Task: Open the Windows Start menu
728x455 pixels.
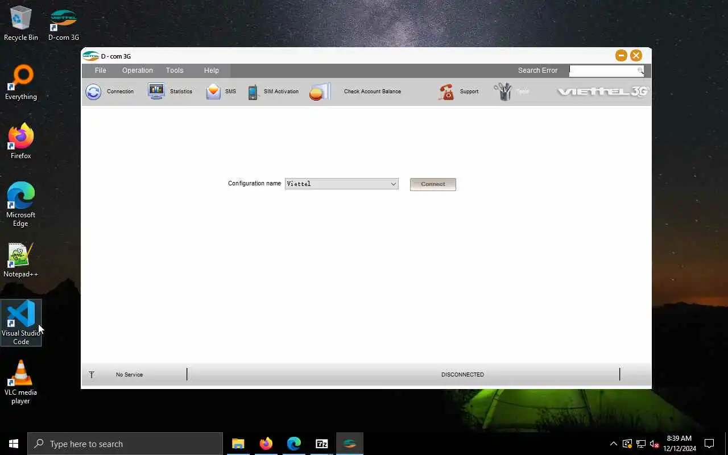Action: (x=14, y=444)
